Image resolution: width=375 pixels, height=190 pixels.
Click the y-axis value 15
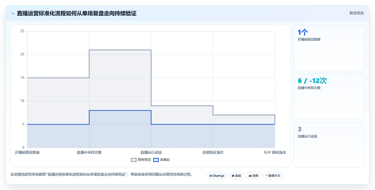pyautogui.click(x=22, y=78)
